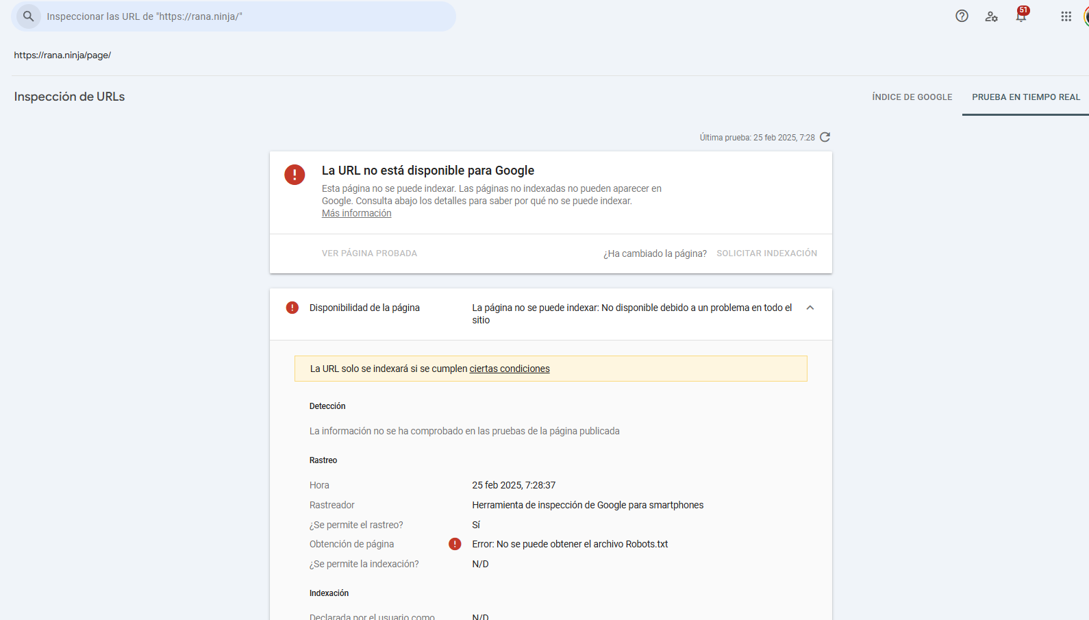Click the Hora row label
This screenshot has width=1089, height=620.
pyautogui.click(x=319, y=485)
